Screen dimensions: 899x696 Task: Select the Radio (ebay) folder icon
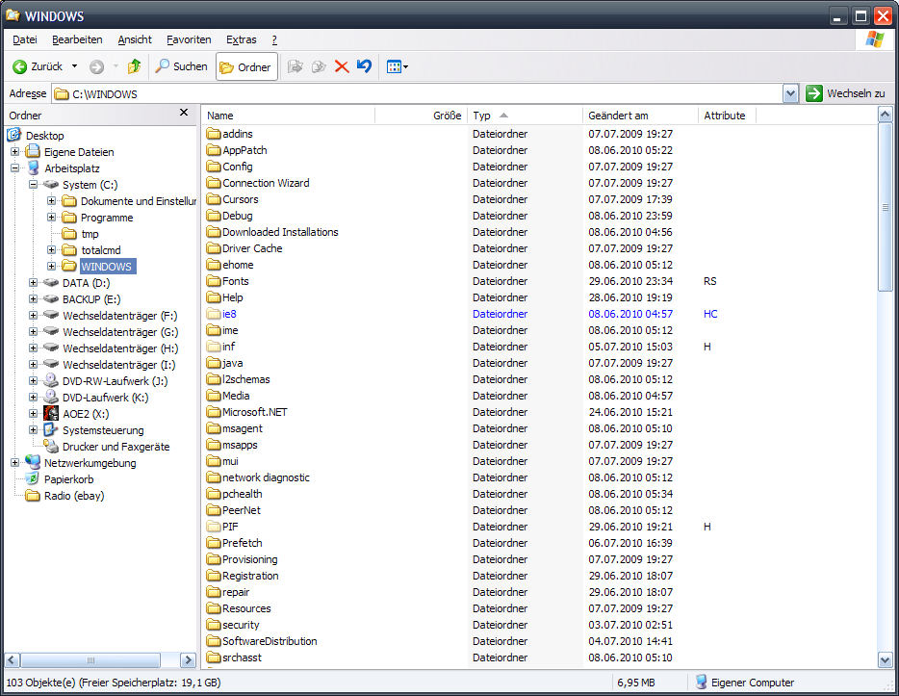(x=33, y=496)
